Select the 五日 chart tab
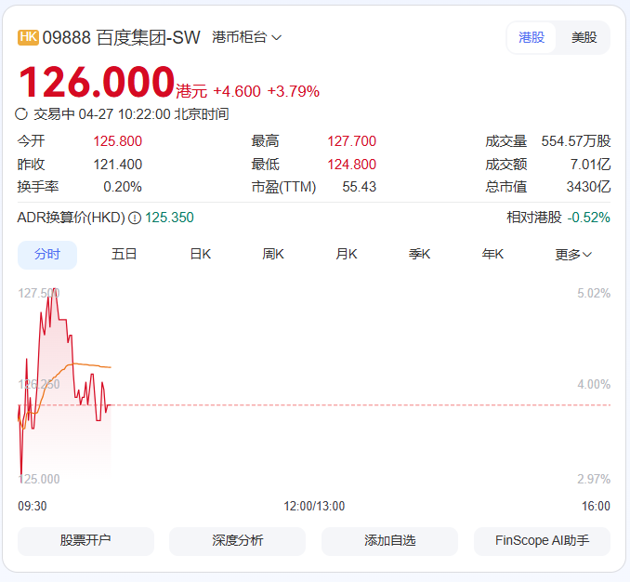Viewport: 630px width, 582px height. (x=125, y=255)
